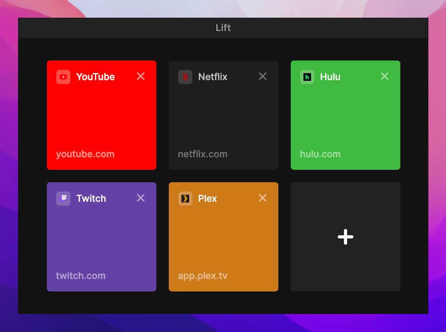Viewport: 446px width, 332px height.
Task: Remove the Hulu tile
Action: click(x=385, y=76)
